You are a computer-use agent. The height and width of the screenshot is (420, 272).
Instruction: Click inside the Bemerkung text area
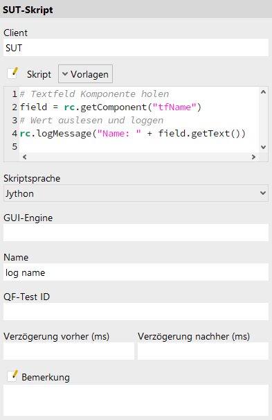pos(136,400)
